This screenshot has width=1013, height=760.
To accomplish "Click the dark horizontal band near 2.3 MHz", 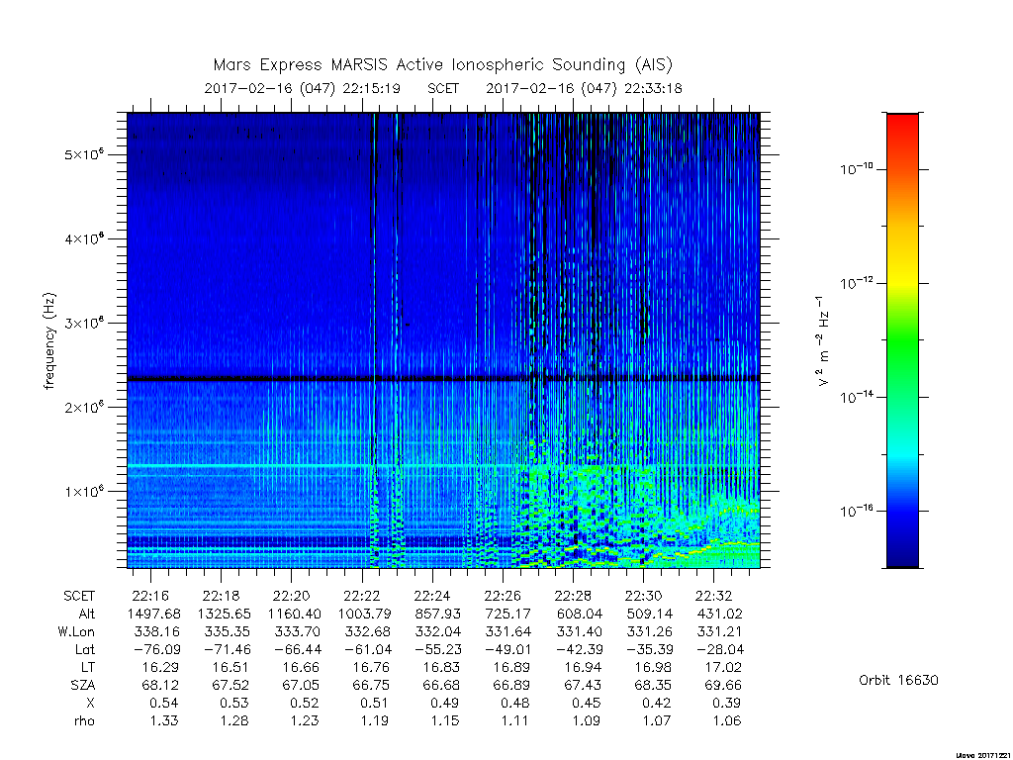I will (443, 379).
